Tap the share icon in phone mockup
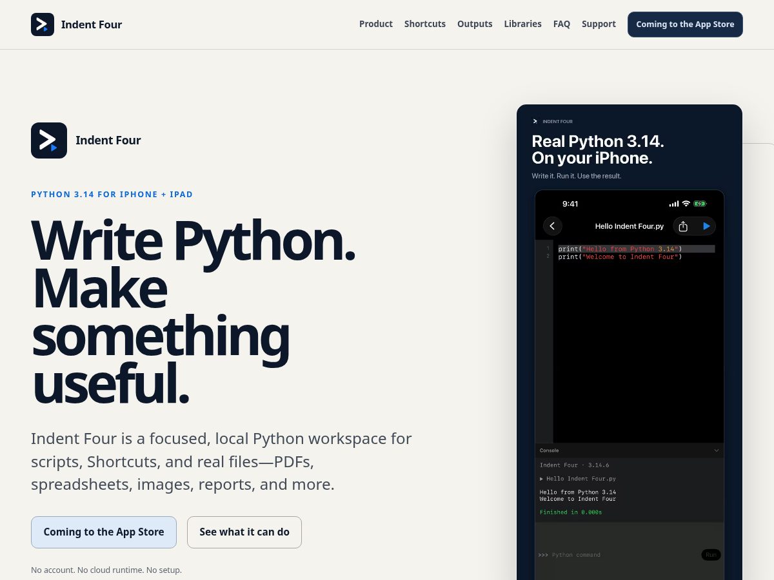 683,226
